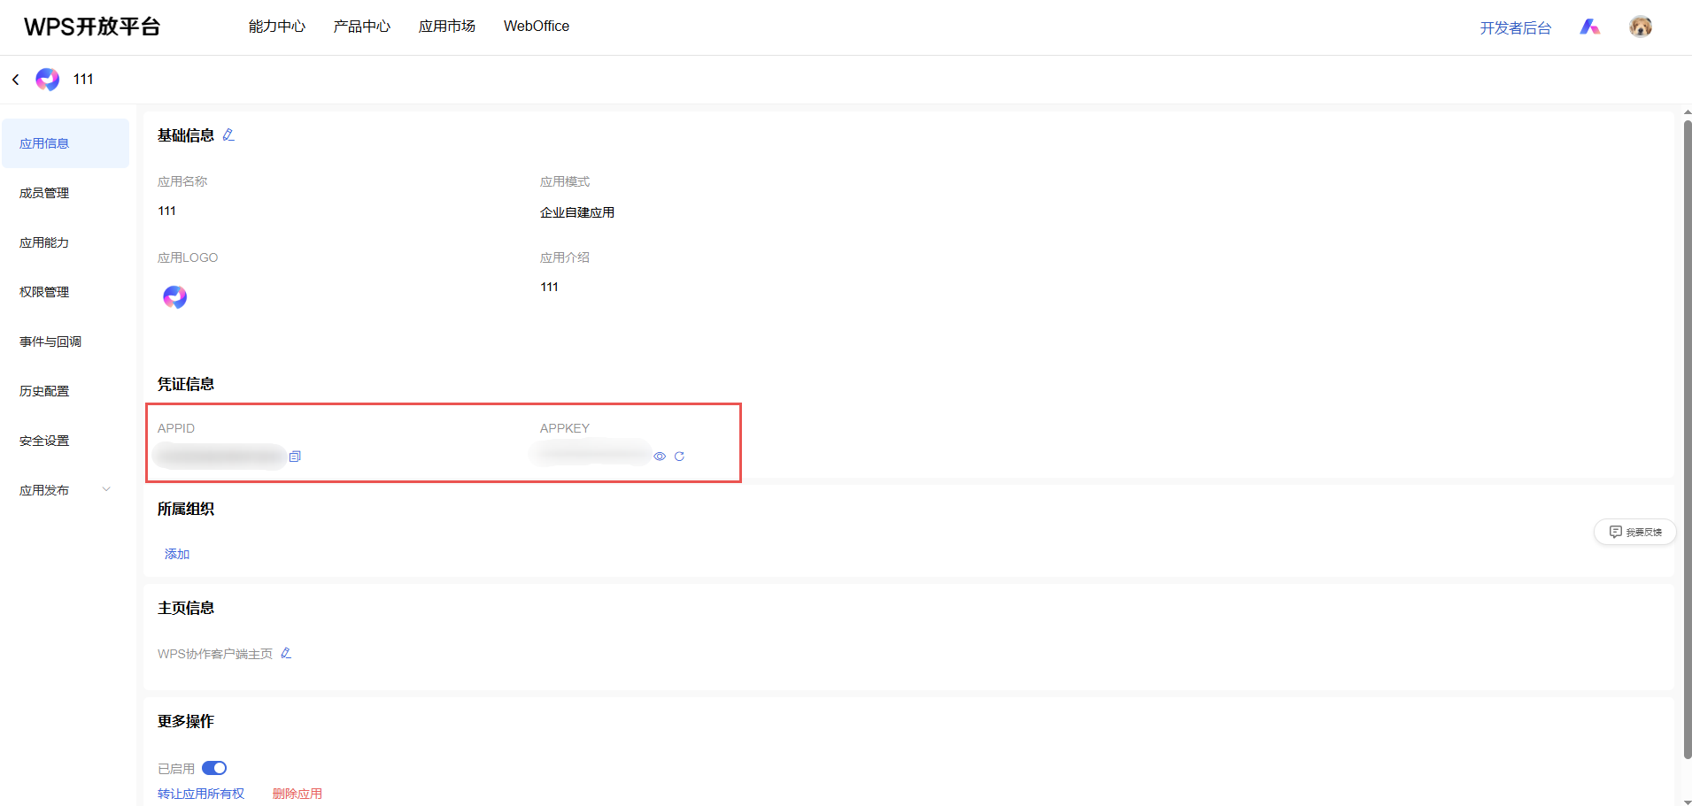Image resolution: width=1692 pixels, height=806 pixels.
Task: Open 成员管理 in the sidebar
Action: click(44, 193)
